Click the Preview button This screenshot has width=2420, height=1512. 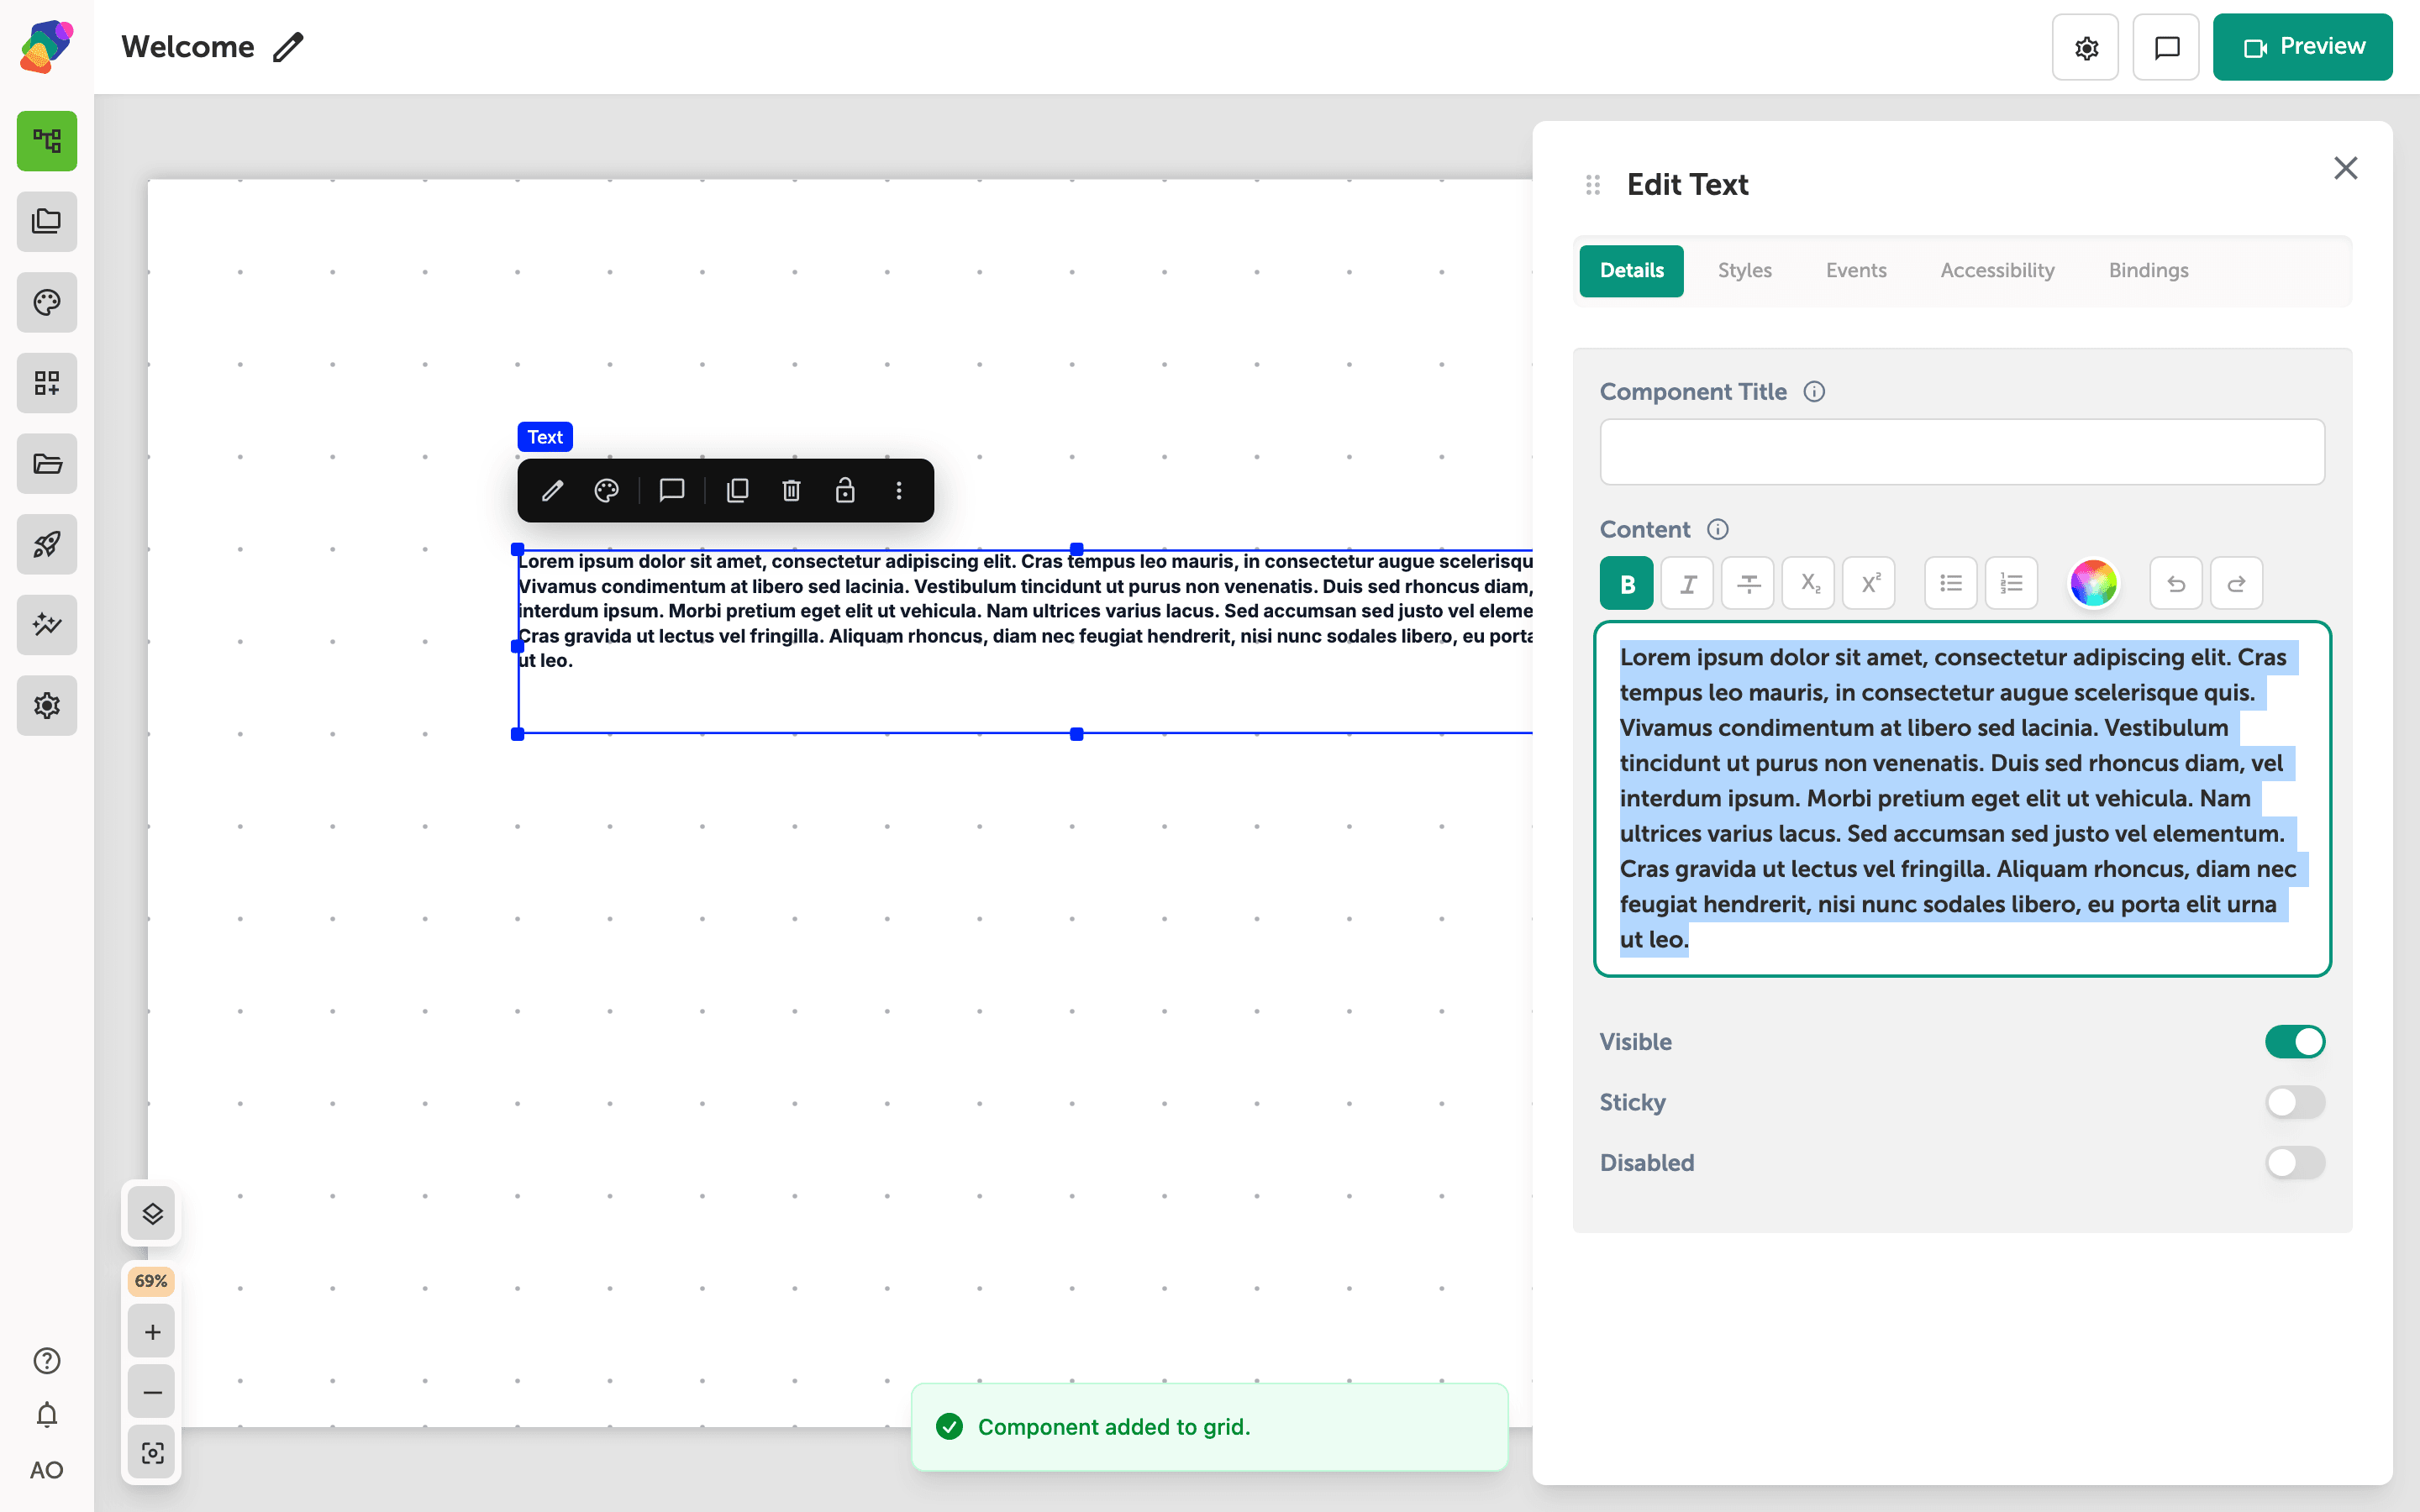pyautogui.click(x=2302, y=47)
